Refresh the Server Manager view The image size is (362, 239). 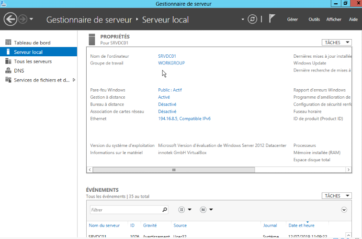coord(252,19)
